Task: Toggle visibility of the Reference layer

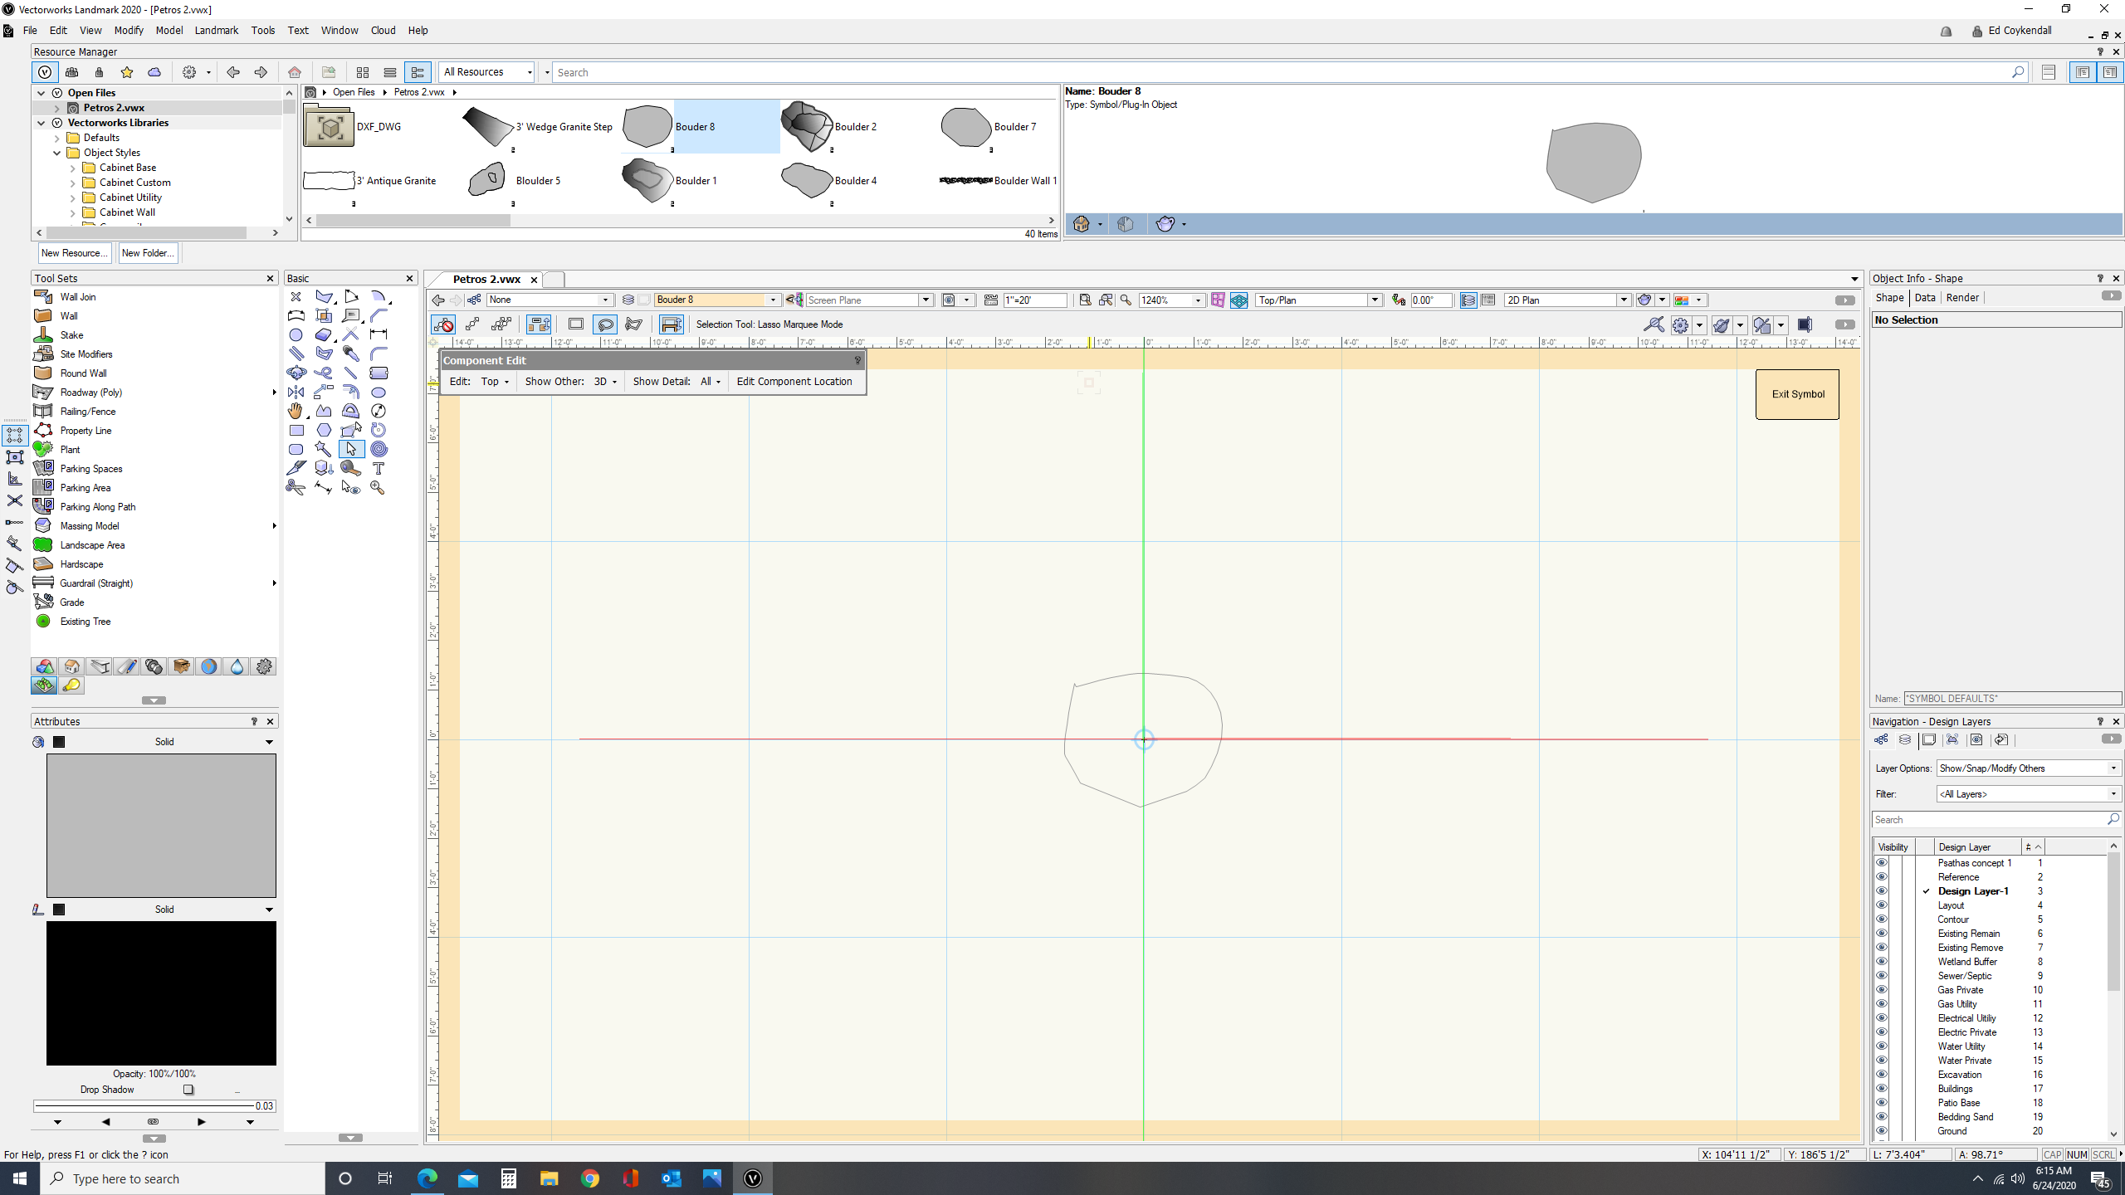Action: point(1881,876)
